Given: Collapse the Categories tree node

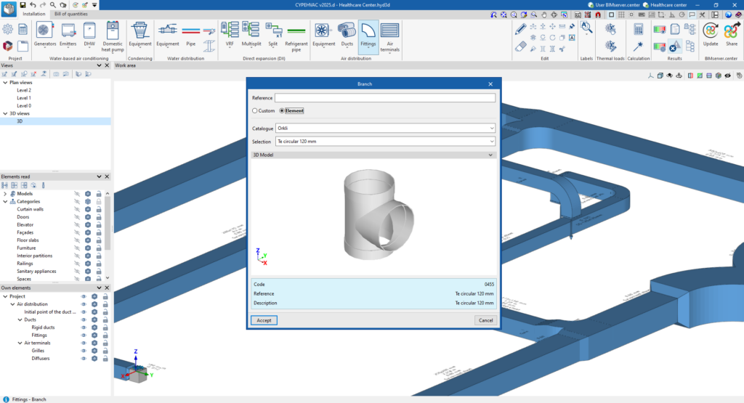Looking at the screenshot, I should (x=5, y=202).
